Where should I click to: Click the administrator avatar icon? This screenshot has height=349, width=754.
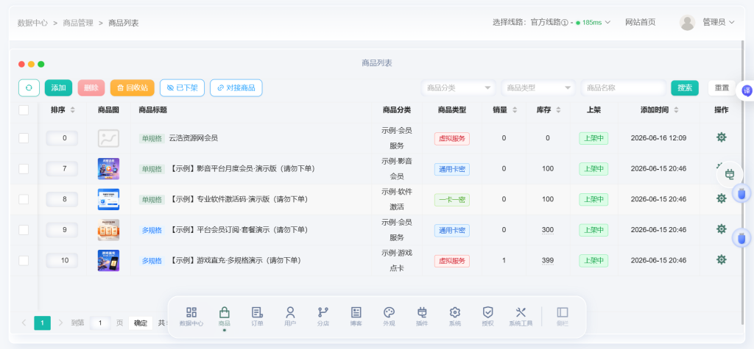[687, 23]
